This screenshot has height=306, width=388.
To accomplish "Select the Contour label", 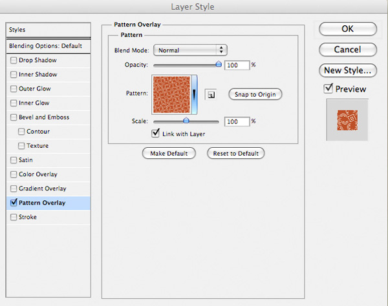I will coord(38,132).
